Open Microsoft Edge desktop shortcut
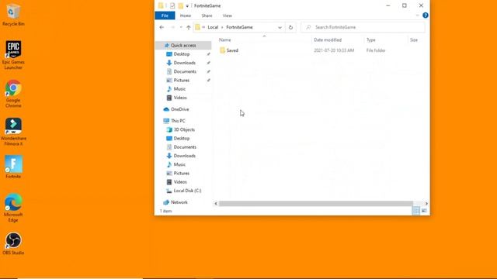The width and height of the screenshot is (497, 279). pos(13,208)
